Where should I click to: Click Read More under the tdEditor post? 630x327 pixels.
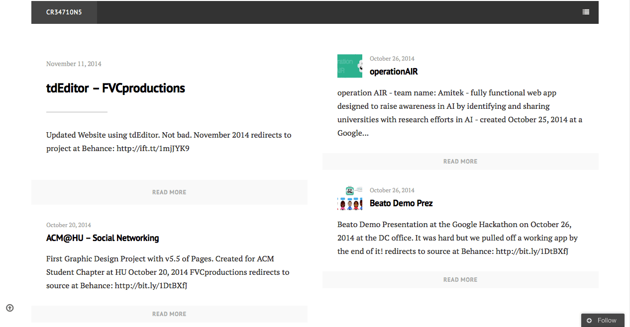(x=169, y=192)
